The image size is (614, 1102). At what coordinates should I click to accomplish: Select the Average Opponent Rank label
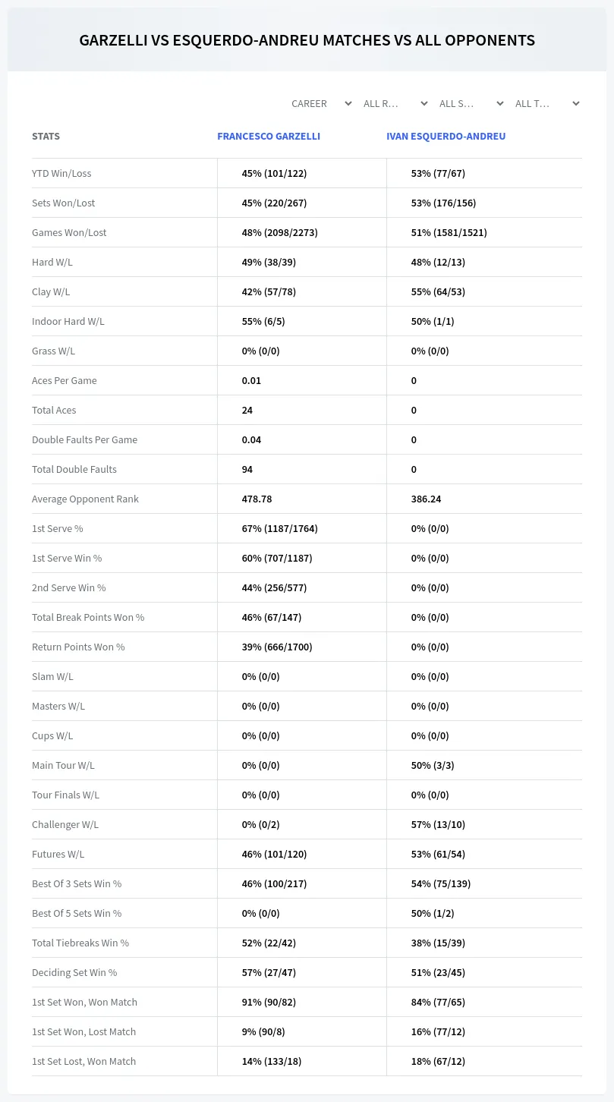(x=85, y=499)
